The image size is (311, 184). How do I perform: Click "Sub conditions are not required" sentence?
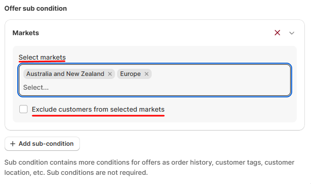click(x=97, y=172)
